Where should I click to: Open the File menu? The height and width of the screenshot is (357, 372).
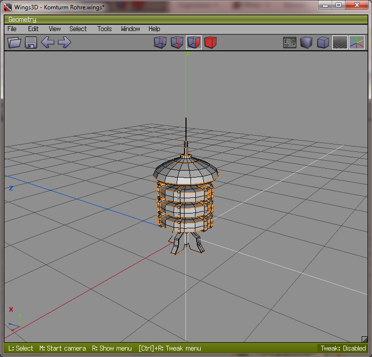12,29
